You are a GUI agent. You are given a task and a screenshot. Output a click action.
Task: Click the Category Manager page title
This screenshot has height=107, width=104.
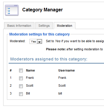pyautogui.click(x=42, y=10)
